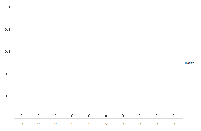
Task: Select the horizontal gridline at 0.6
Action: [x=98, y=52]
